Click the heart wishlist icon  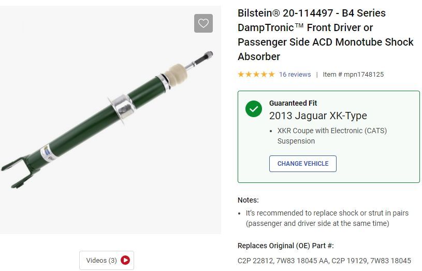tap(203, 23)
